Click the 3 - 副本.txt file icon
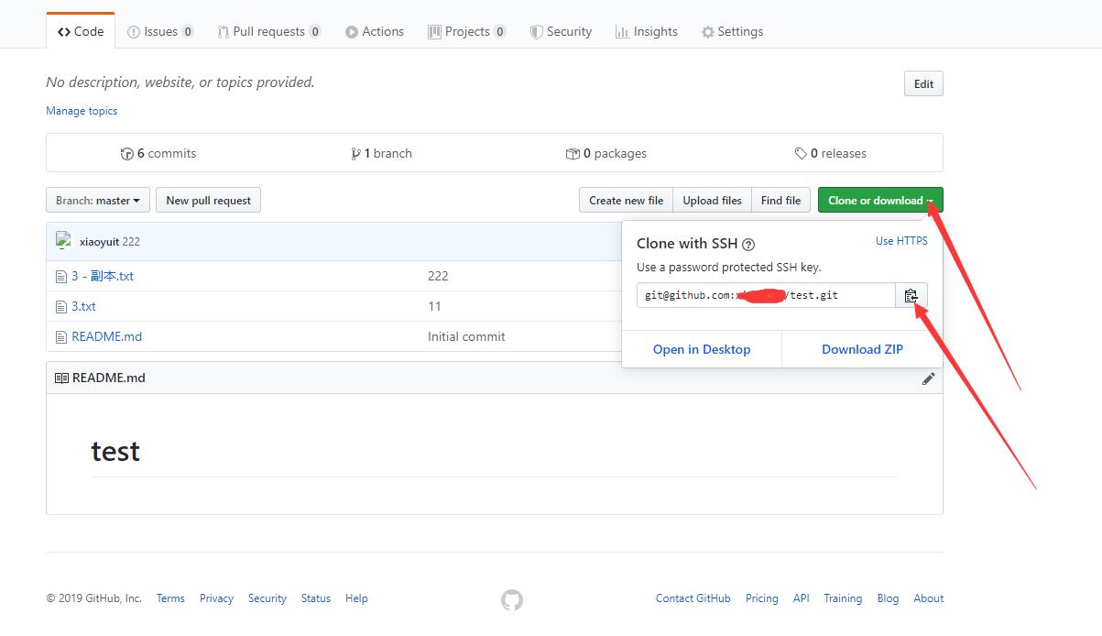 pos(61,276)
